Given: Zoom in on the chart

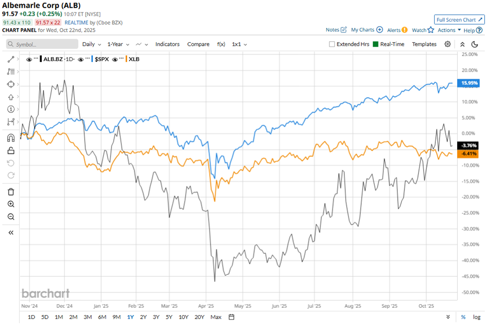Looking at the screenshot, I should (x=11, y=204).
